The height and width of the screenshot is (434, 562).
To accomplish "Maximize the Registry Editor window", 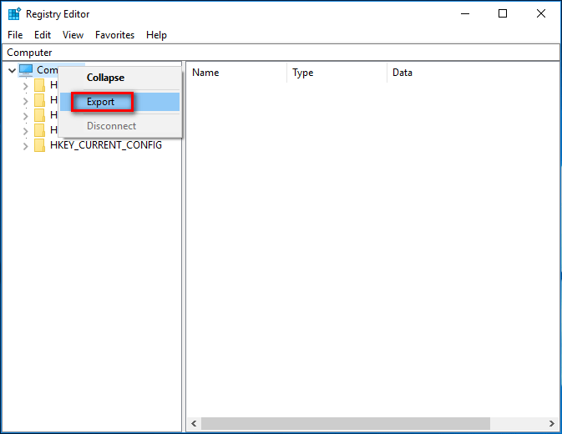I will pos(503,14).
